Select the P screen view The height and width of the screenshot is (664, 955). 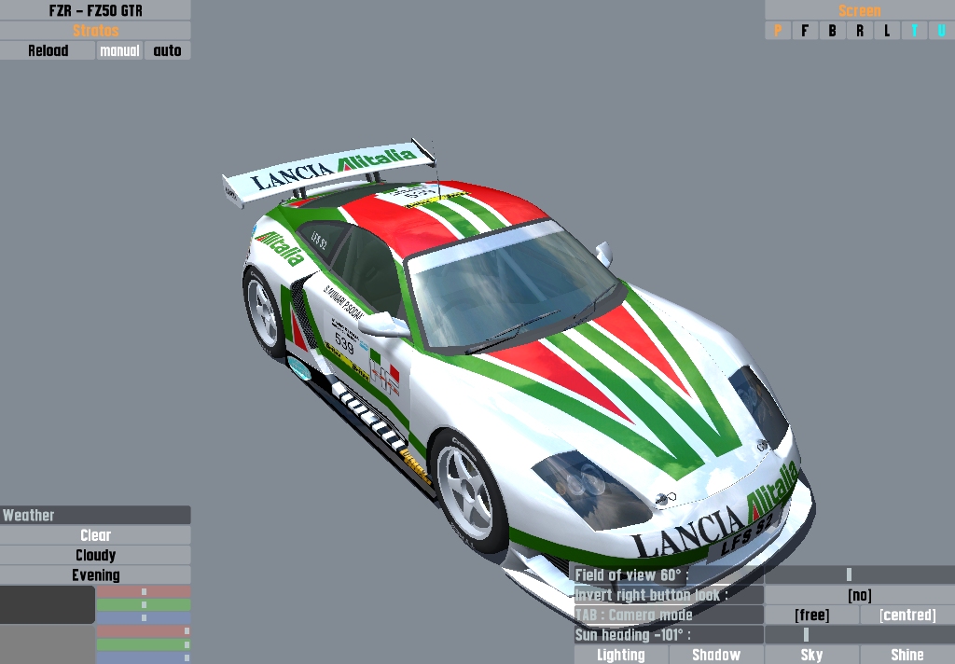pos(778,31)
